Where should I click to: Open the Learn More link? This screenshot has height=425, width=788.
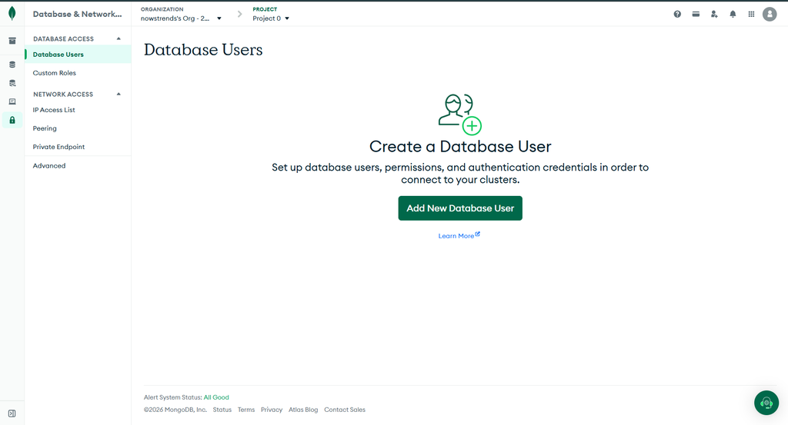click(459, 236)
